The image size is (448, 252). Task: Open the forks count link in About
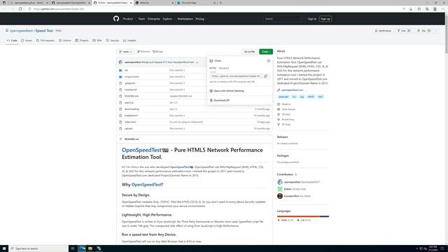[286, 125]
